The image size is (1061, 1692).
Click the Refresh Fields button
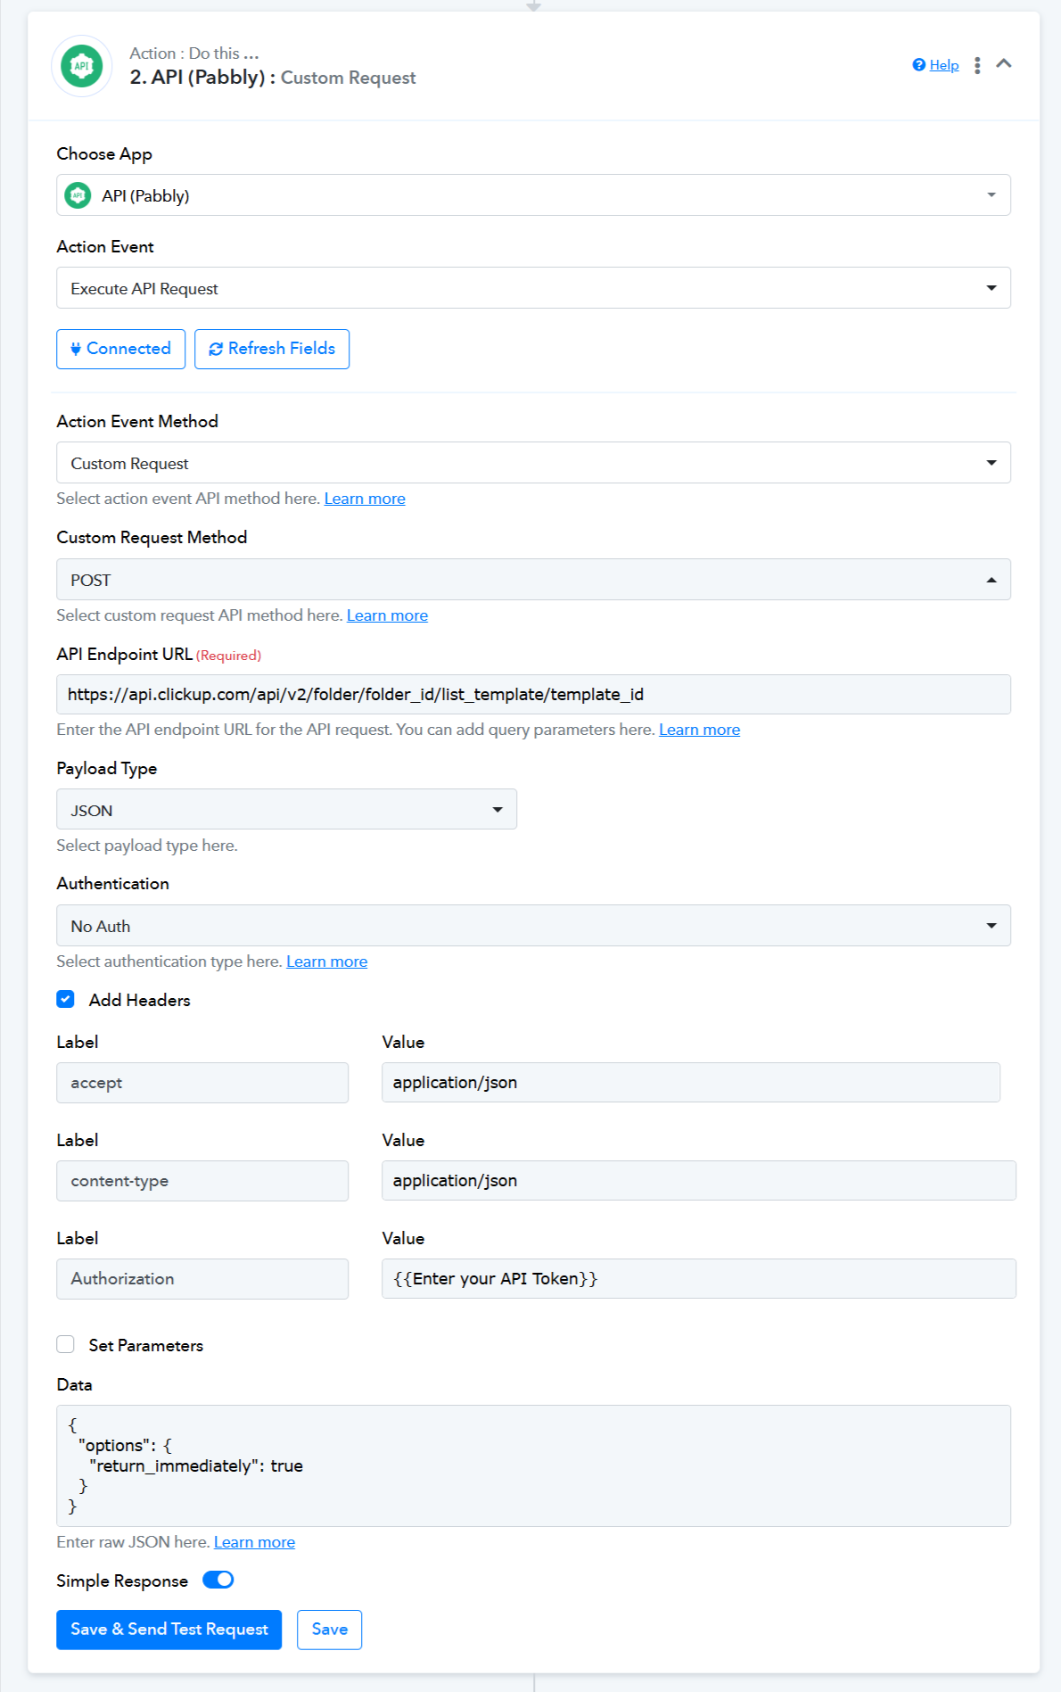(272, 349)
